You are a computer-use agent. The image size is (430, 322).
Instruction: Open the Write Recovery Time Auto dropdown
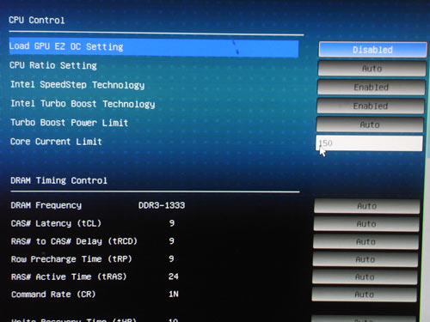(364, 319)
